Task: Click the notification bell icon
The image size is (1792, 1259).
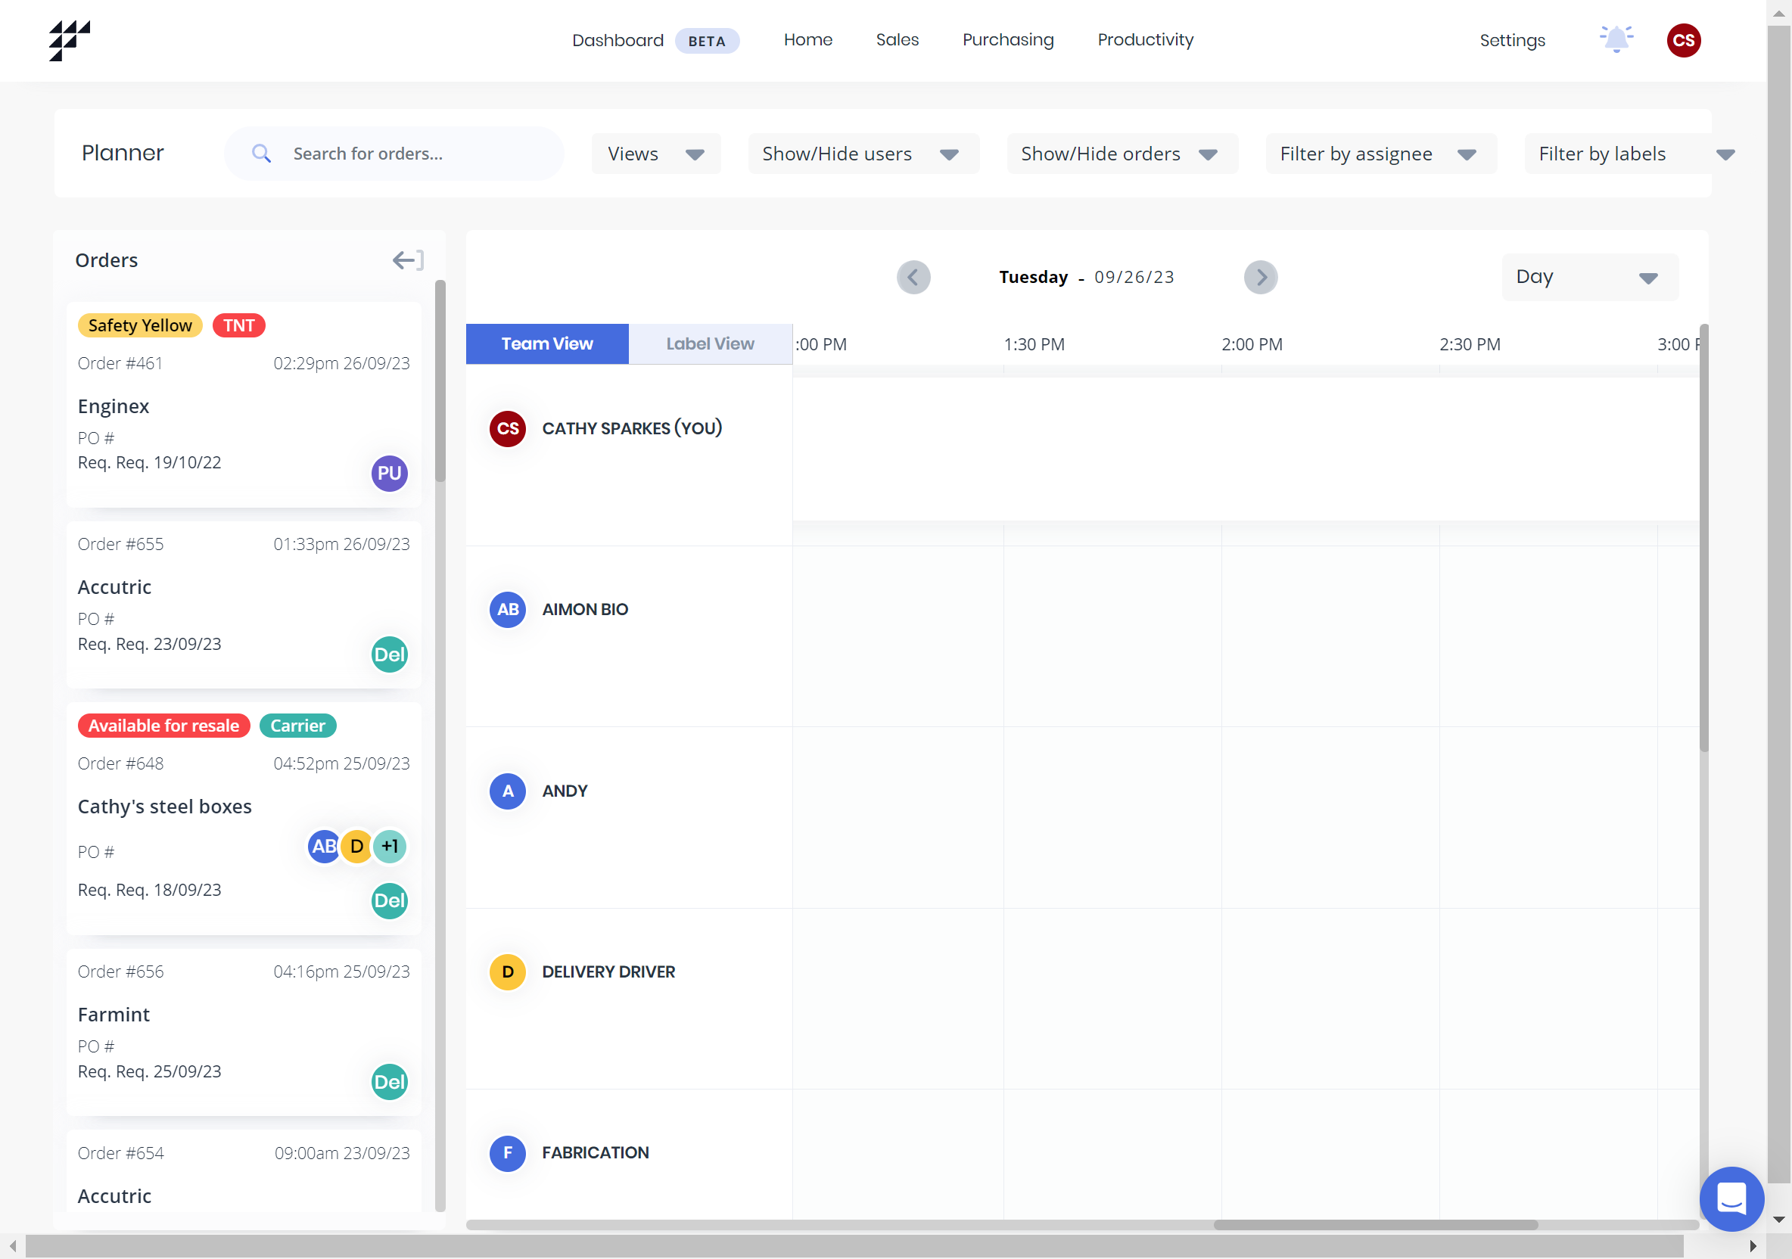Action: click(1616, 39)
